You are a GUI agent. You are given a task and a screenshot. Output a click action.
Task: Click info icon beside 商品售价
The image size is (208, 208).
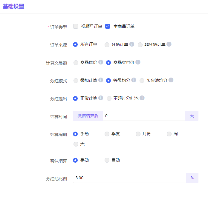pyautogui.click(x=101, y=62)
